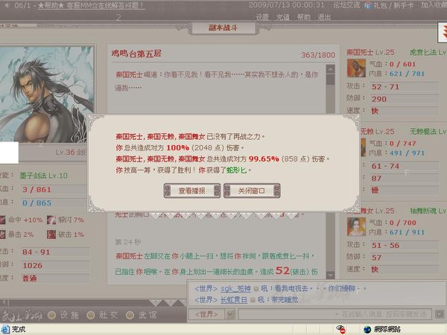Select the 肚变 radio option
447x335 pixels.
coord(91,315)
